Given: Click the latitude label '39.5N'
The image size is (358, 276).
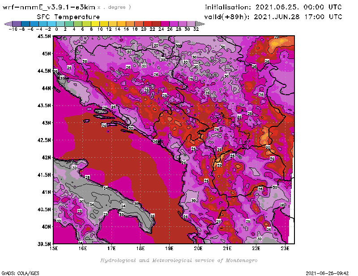Looking at the screenshot, I should coord(44,244).
